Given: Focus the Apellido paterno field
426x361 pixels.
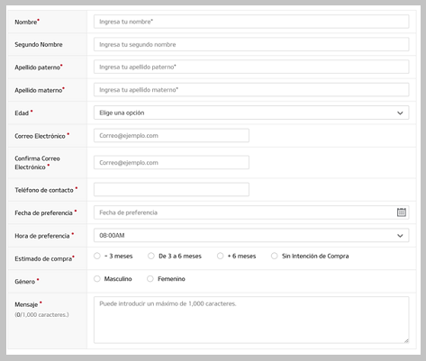Looking at the screenshot, I should click(x=251, y=67).
